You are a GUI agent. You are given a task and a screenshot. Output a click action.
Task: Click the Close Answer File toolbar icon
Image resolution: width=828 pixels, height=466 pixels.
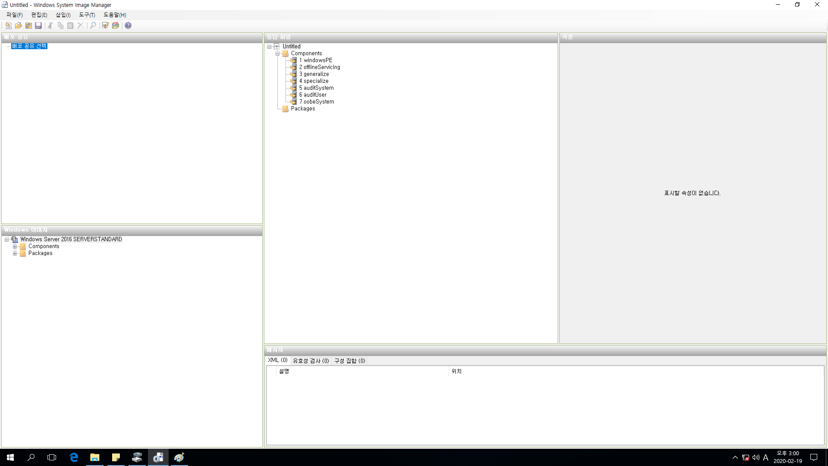(28, 25)
